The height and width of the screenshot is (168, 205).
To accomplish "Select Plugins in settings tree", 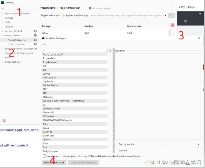I will [x=9, y=27].
